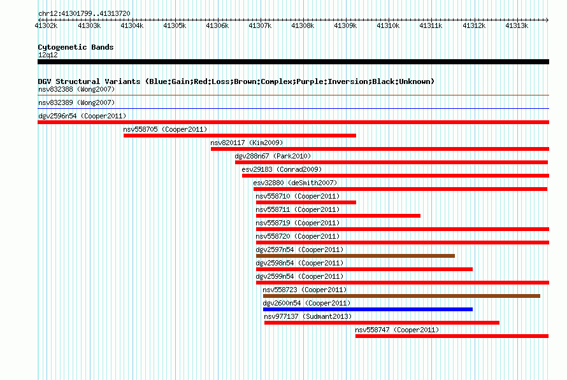Screen dimensions: 567x380
Task: Select the blue gain bar for dgv2600n54
Action: pos(368,309)
